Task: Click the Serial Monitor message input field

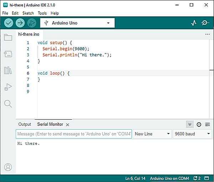Action: [74, 134]
